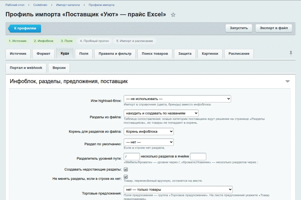Screen dimensions: 301x200
Task: Open the Раздел по умолчанию dropdown
Action: point(149,142)
